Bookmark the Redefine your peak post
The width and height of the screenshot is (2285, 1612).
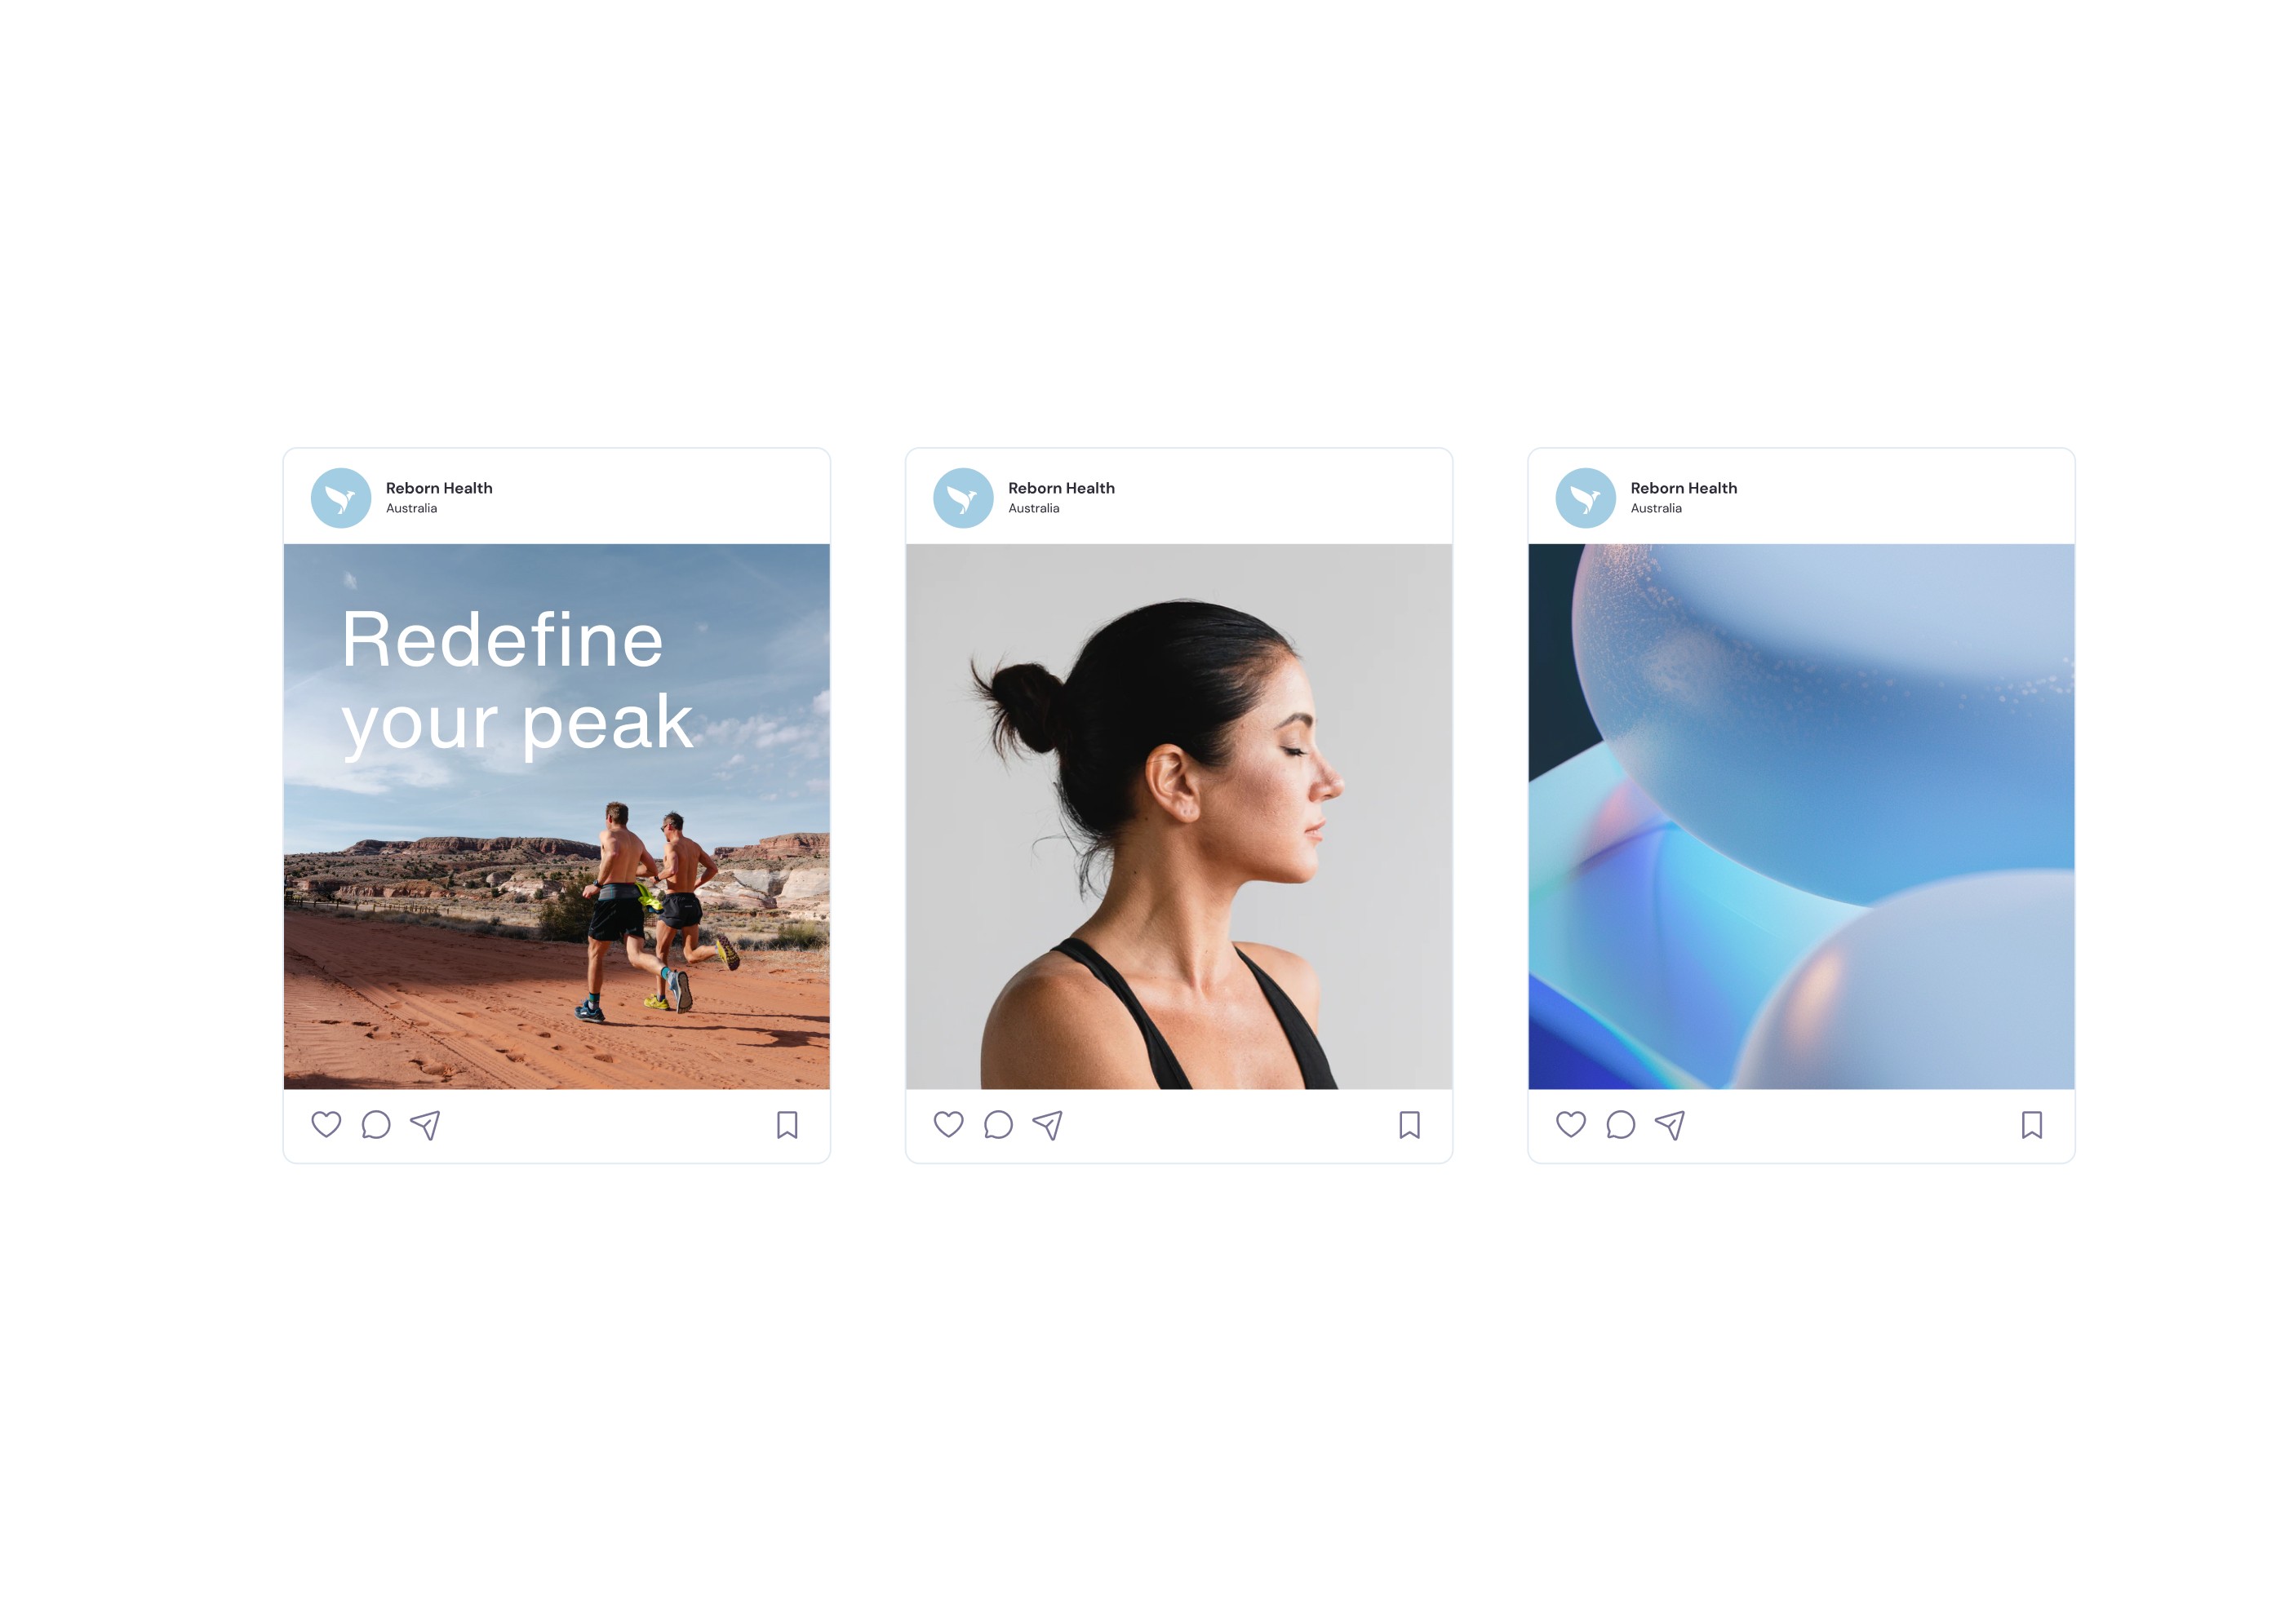tap(788, 1124)
